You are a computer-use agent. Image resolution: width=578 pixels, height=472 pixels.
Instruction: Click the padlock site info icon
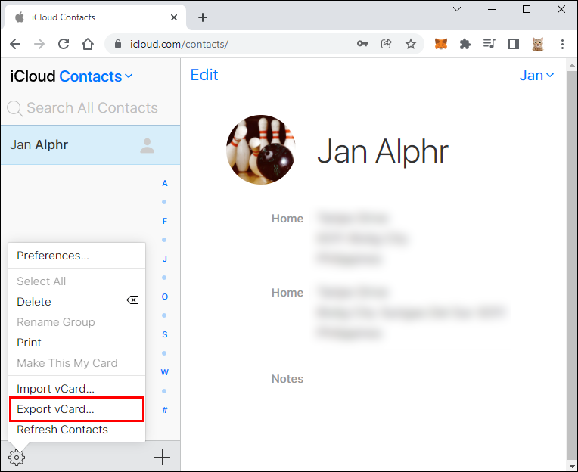117,44
